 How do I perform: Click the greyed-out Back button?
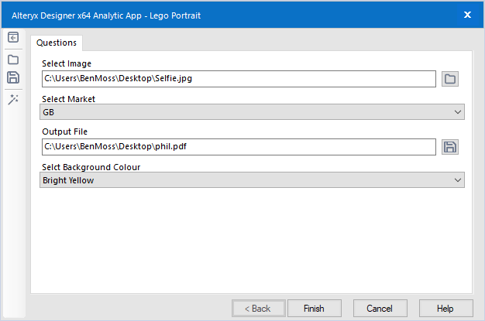[258, 309]
